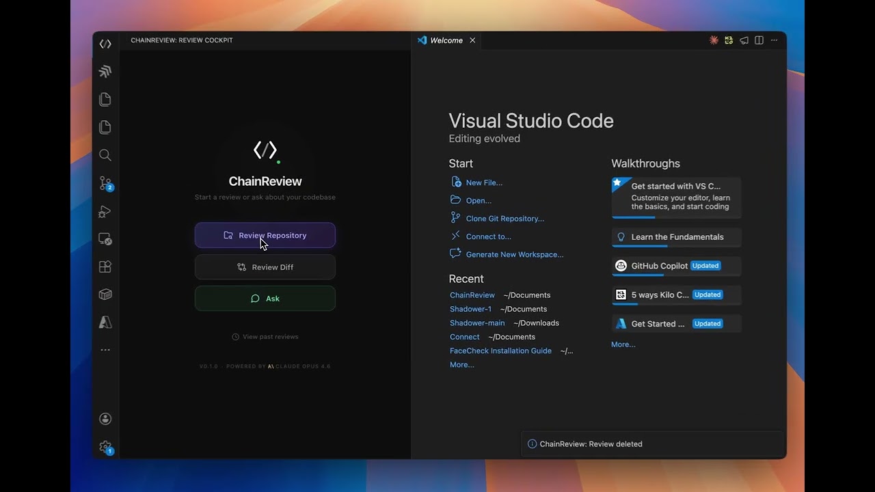The image size is (875, 492).
Task: Click the megaphone icon in editor toolbar
Action: pyautogui.click(x=744, y=40)
